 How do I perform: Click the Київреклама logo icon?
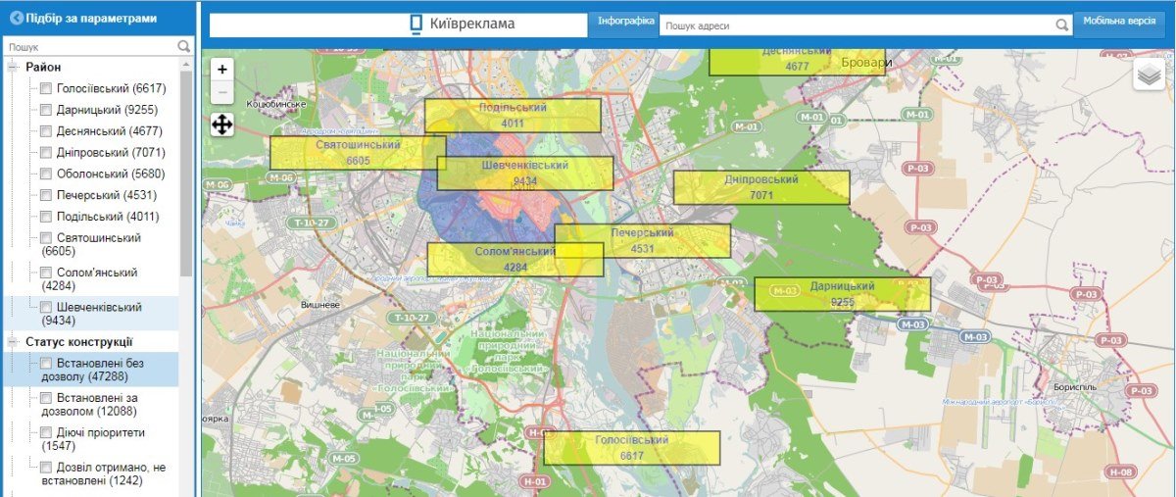[x=416, y=25]
